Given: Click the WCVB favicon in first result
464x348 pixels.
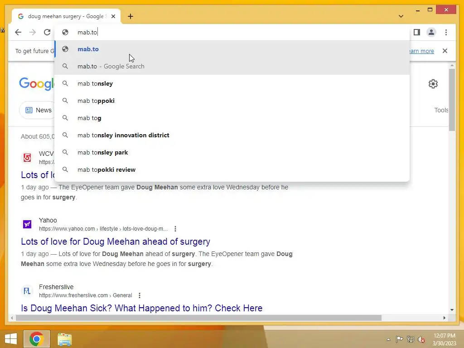Looking at the screenshot, I should pos(27,158).
